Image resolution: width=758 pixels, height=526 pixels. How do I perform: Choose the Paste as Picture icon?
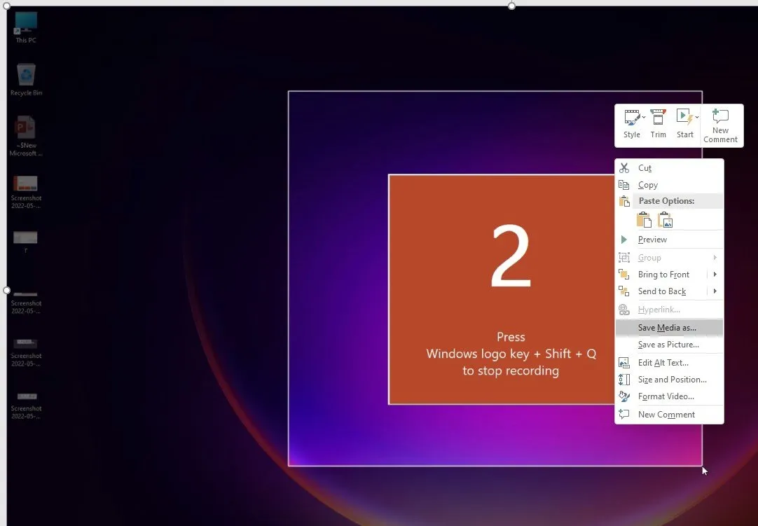coord(666,221)
